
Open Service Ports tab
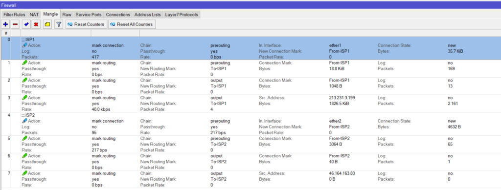(89, 15)
